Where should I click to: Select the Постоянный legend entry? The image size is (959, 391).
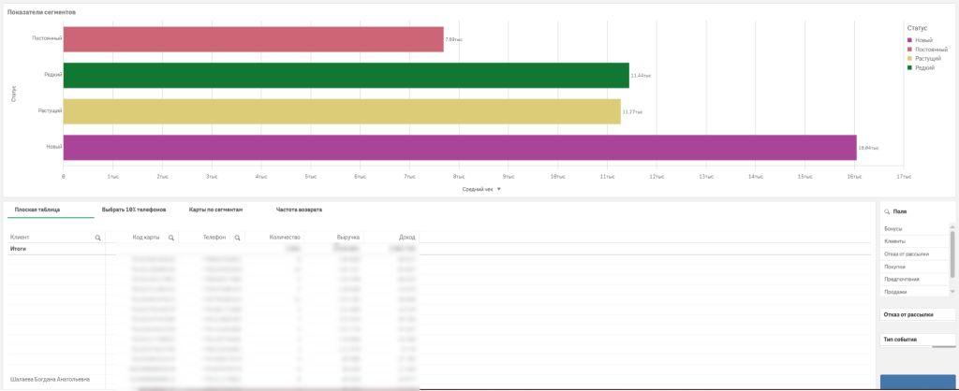(929, 50)
